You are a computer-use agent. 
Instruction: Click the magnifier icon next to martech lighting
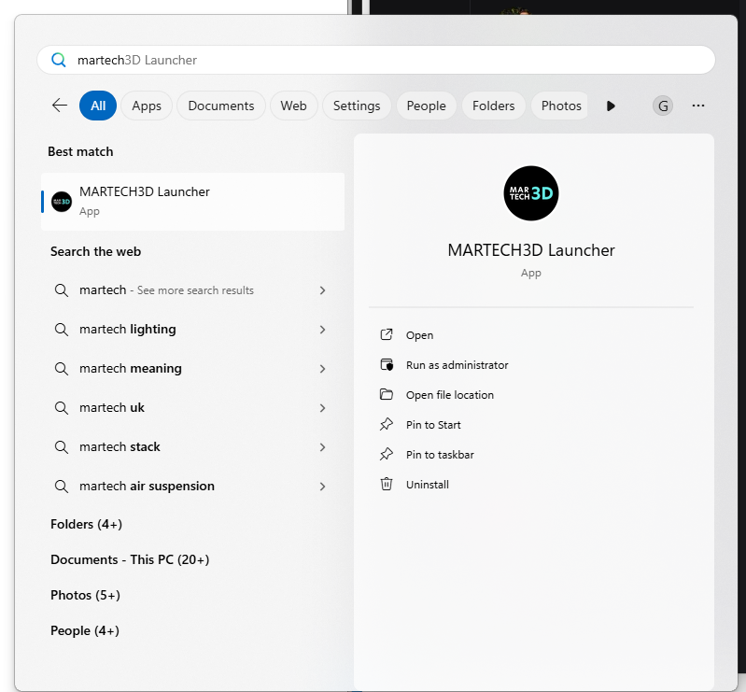click(x=61, y=330)
